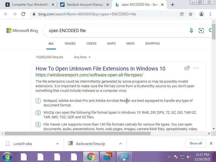Click the numbered item 1 circle
The image size is (216, 162).
tap(38, 101)
